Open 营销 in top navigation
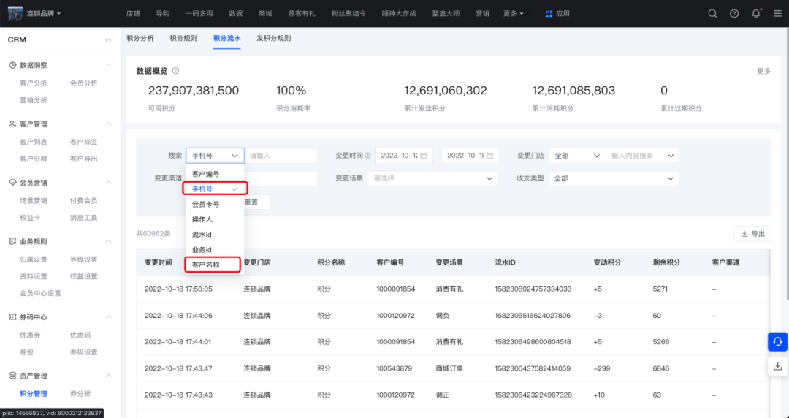Viewport: 789px width, 418px height. tap(482, 14)
